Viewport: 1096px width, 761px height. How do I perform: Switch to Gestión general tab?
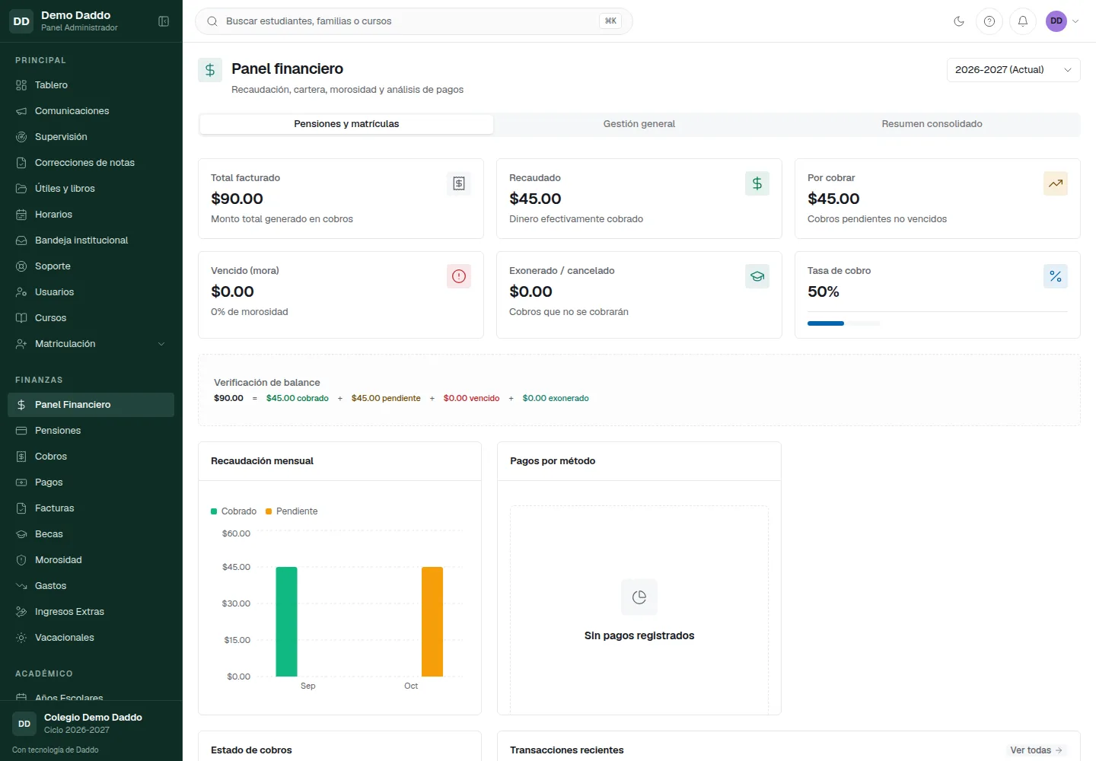click(639, 124)
